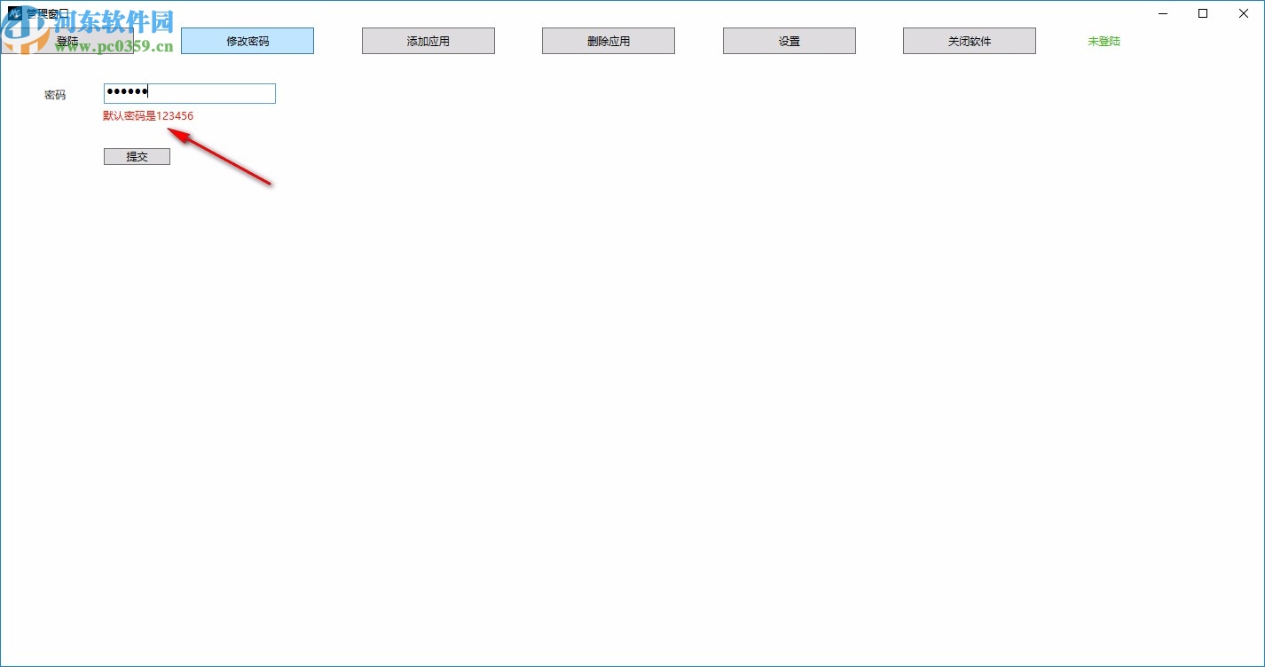Click the highlighted 修改密码 header button
This screenshot has height=667, width=1265.
tap(247, 41)
